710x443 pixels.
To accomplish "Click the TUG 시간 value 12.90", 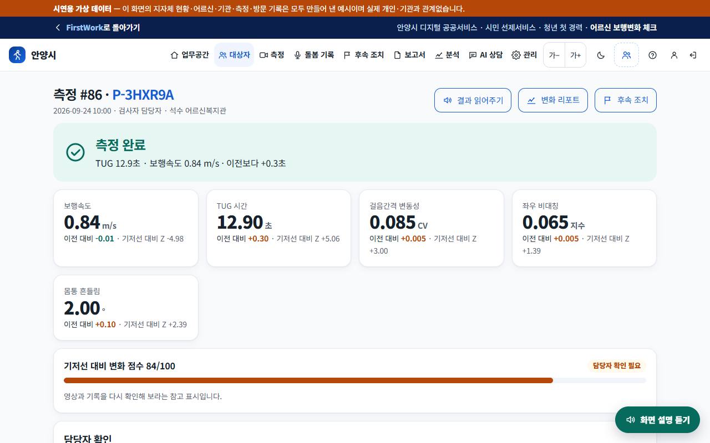I will (x=240, y=222).
